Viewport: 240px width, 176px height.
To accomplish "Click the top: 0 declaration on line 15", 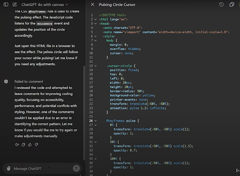I will click(116, 74).
